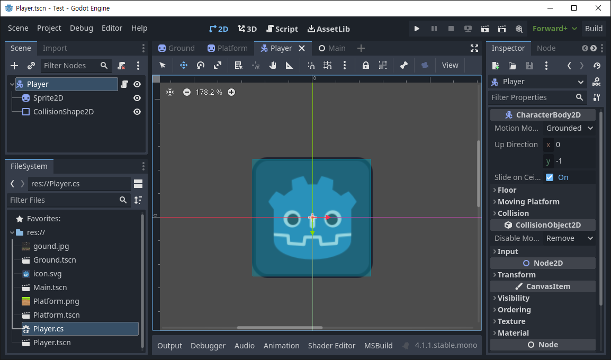The height and width of the screenshot is (360, 611).
Task: Lock the selected node
Action: [x=365, y=66]
